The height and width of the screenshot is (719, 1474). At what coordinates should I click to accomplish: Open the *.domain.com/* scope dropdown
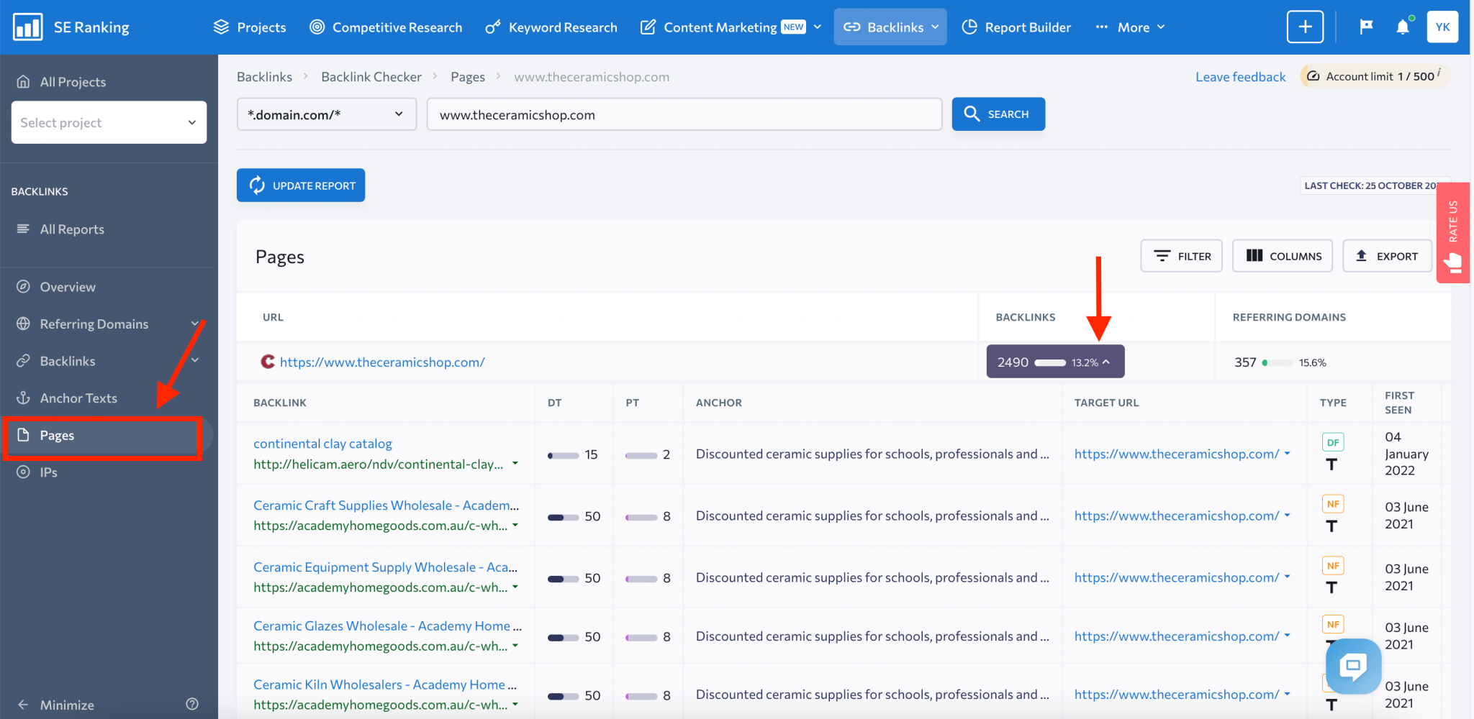click(325, 114)
